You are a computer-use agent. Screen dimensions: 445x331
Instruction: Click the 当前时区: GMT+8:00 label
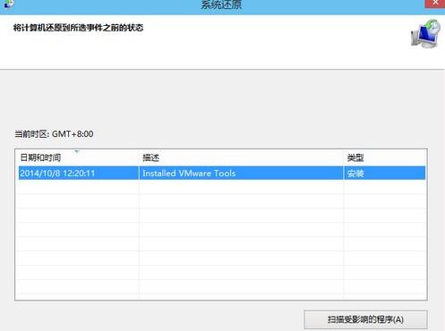[54, 134]
